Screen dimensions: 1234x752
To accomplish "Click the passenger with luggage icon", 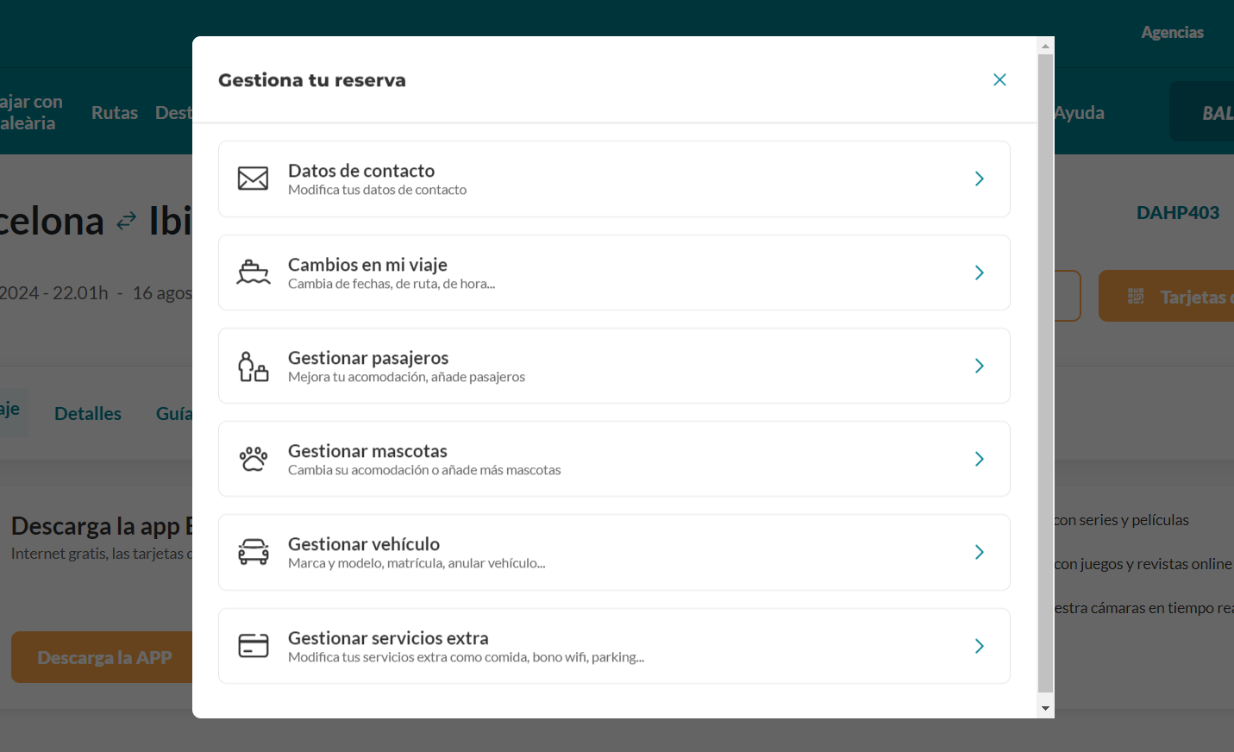I will (254, 367).
